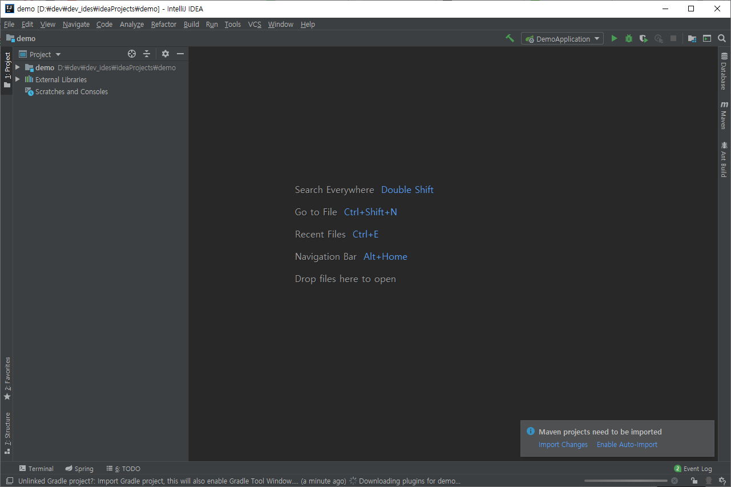This screenshot has height=487, width=731.
Task: Open the Spring tool window tab
Action: click(79, 468)
